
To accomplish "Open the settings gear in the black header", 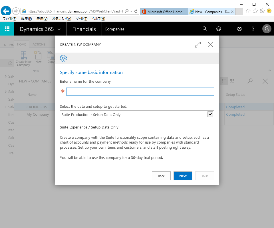I will [x=239, y=29].
